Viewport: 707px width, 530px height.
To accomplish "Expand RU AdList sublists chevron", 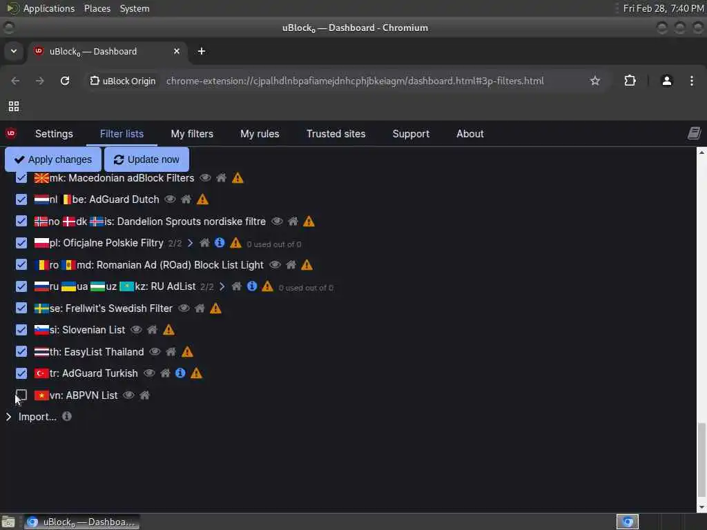I will pyautogui.click(x=222, y=286).
